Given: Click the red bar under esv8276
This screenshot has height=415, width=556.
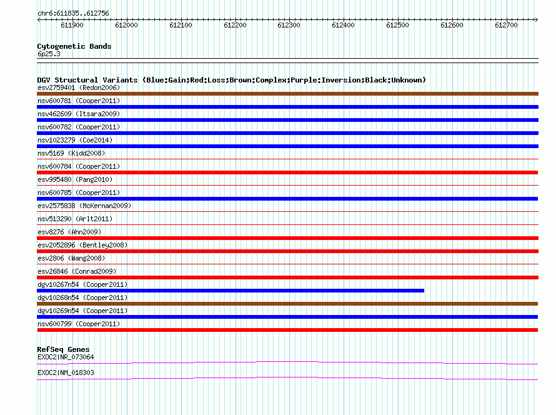Looking at the screenshot, I should [287, 238].
